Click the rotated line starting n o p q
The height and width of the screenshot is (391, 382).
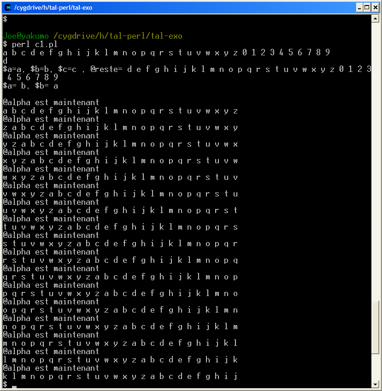[x=120, y=326]
